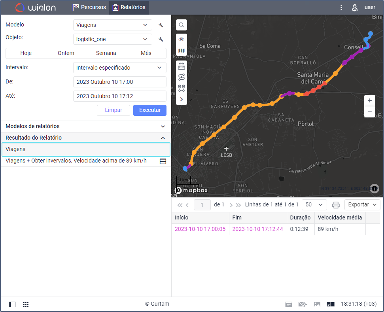Open the map search tool
Image resolution: width=384 pixels, height=312 pixels.
[x=182, y=25]
